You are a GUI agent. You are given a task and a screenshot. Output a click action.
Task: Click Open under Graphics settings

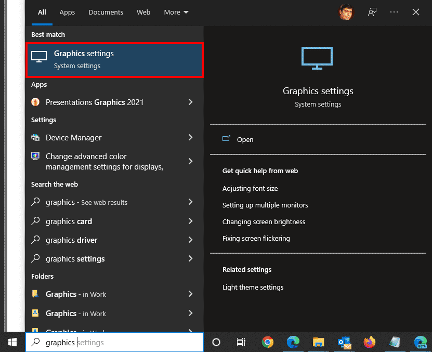pos(244,139)
